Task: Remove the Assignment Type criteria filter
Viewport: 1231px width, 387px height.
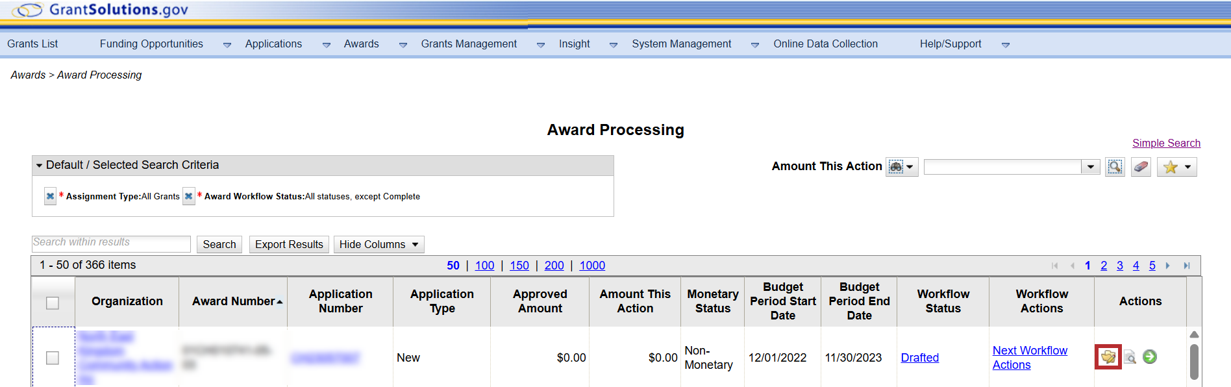Action: pyautogui.click(x=50, y=196)
